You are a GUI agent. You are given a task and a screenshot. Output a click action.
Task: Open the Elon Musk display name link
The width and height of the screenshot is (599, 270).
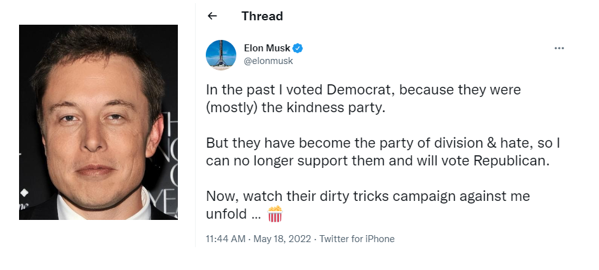click(267, 48)
